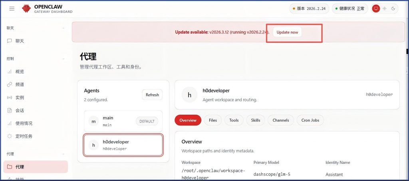Open 会话 sessions in the sidebar

tap(20, 110)
